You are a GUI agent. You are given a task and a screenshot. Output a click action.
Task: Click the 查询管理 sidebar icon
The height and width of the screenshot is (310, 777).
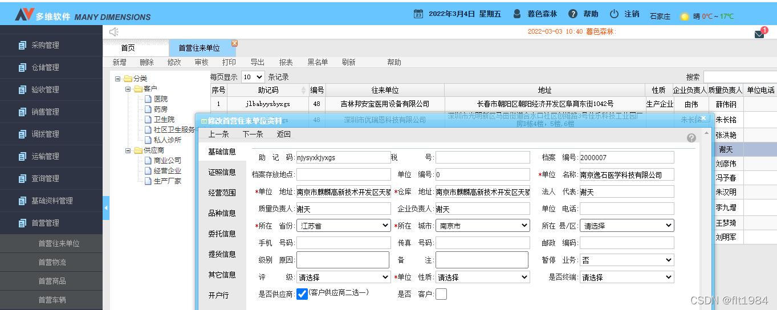(x=22, y=178)
